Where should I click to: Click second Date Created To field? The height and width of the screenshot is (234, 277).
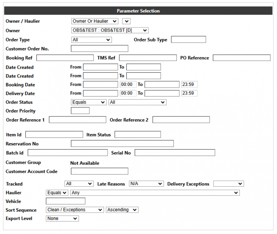(144, 76)
